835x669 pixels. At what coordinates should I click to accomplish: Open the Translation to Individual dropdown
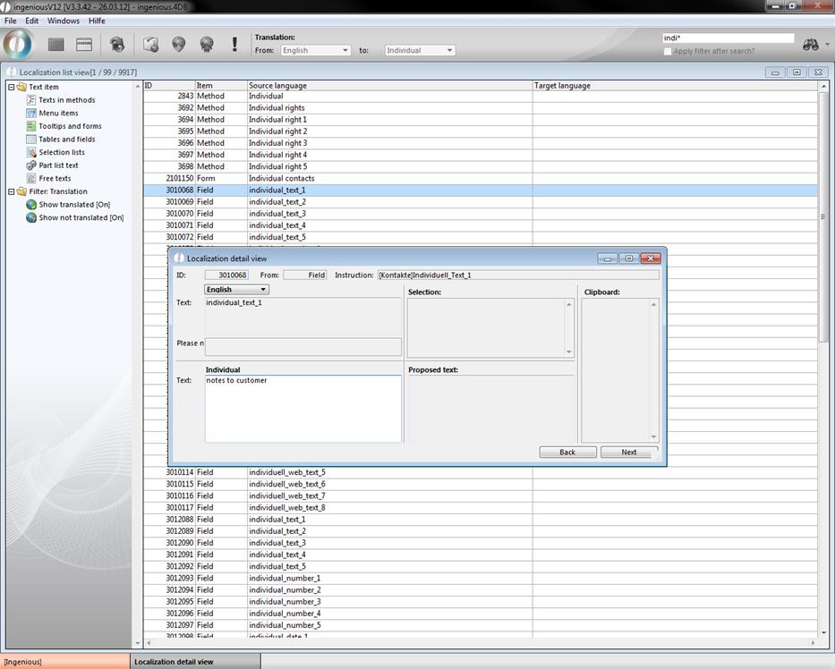(x=420, y=51)
